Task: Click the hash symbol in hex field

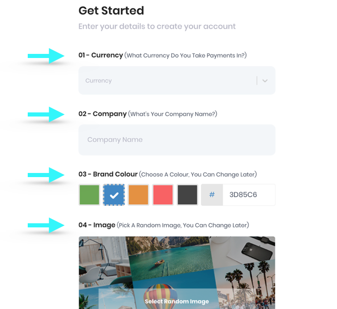Action: click(x=212, y=195)
